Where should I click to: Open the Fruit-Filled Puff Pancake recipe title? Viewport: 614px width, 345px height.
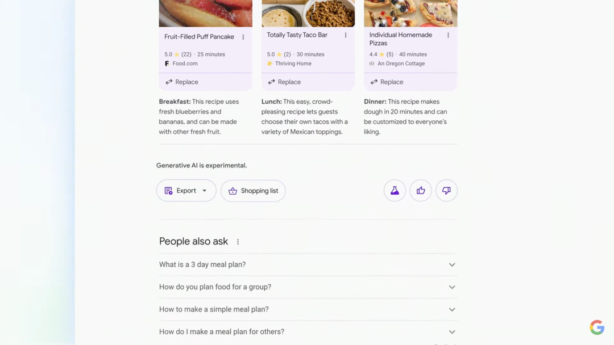(x=199, y=37)
